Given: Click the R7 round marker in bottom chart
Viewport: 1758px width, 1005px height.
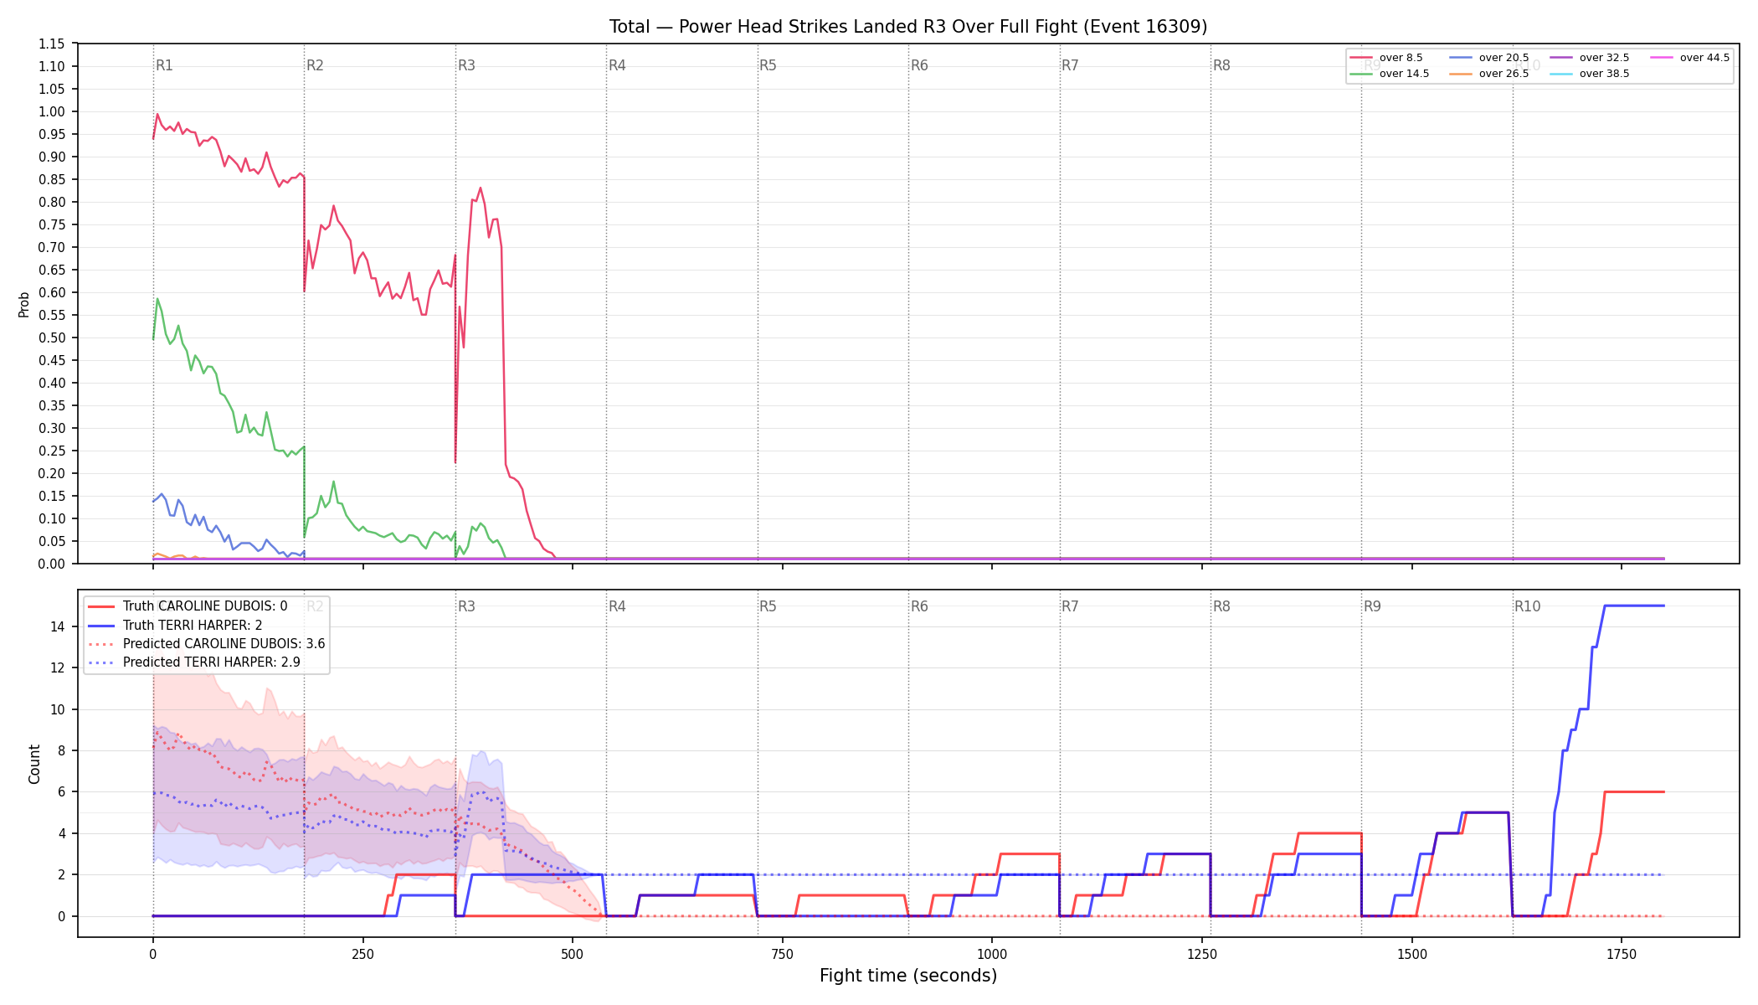Looking at the screenshot, I should (x=1070, y=606).
